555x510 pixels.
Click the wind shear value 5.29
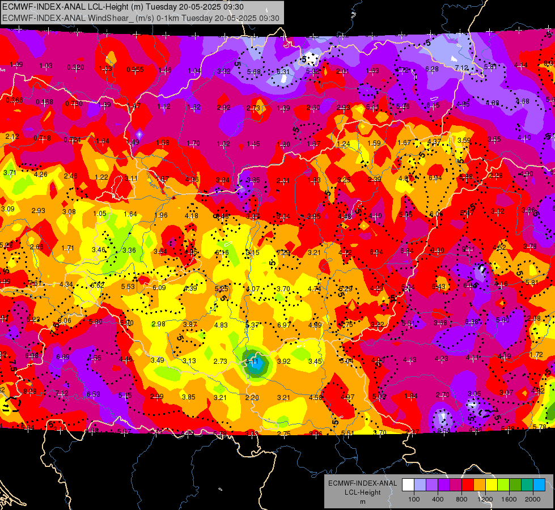click(x=345, y=289)
